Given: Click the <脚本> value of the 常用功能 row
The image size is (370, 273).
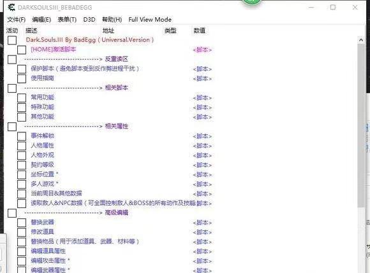Looking at the screenshot, I should 202,98.
